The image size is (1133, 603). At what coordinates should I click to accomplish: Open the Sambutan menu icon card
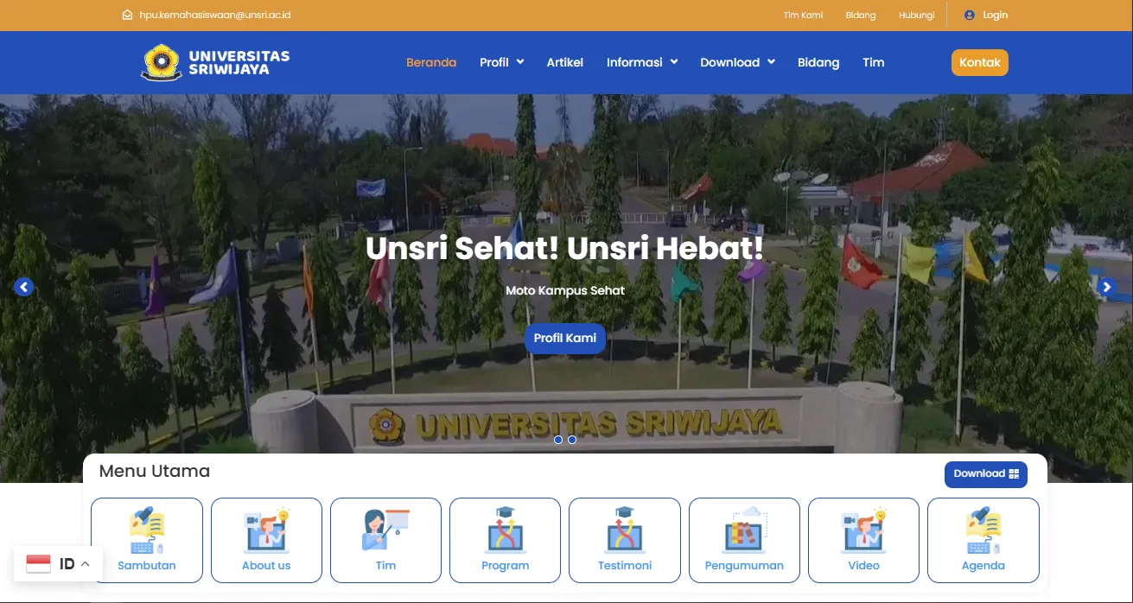tap(147, 540)
